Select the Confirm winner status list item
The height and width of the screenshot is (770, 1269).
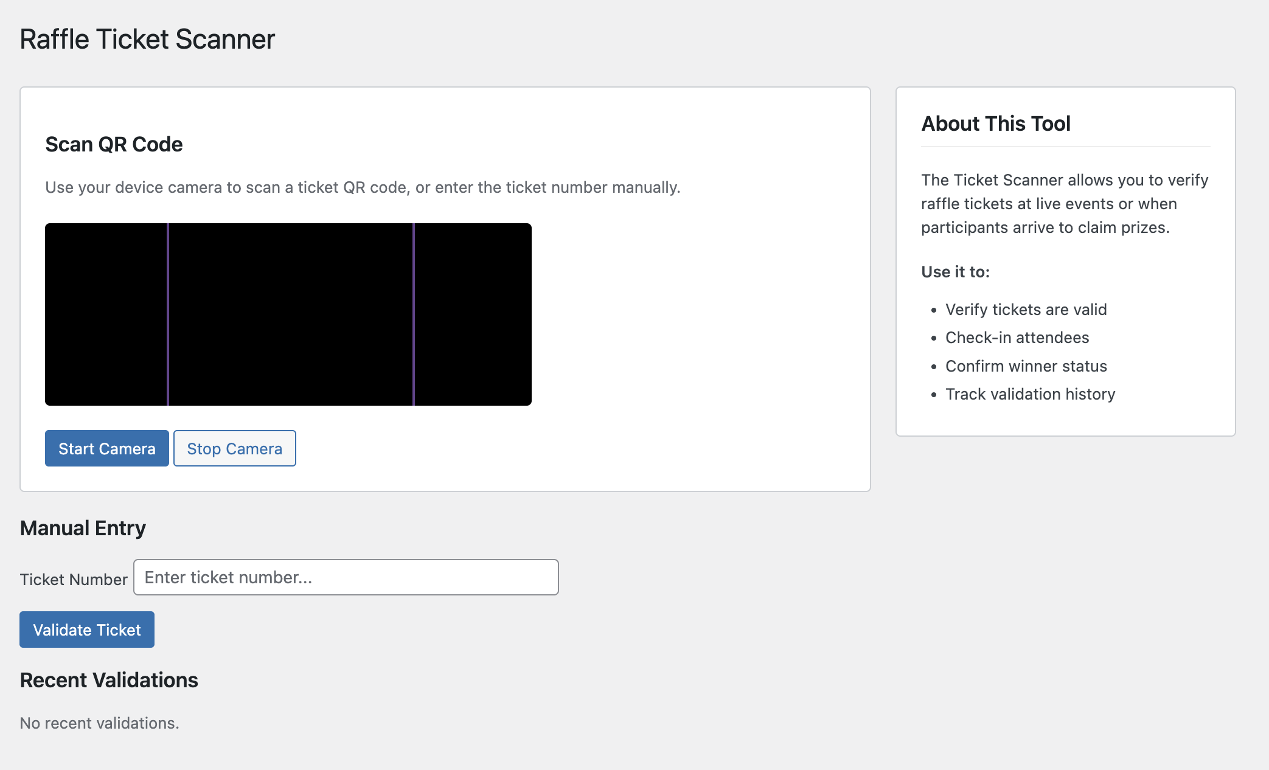(x=1026, y=366)
